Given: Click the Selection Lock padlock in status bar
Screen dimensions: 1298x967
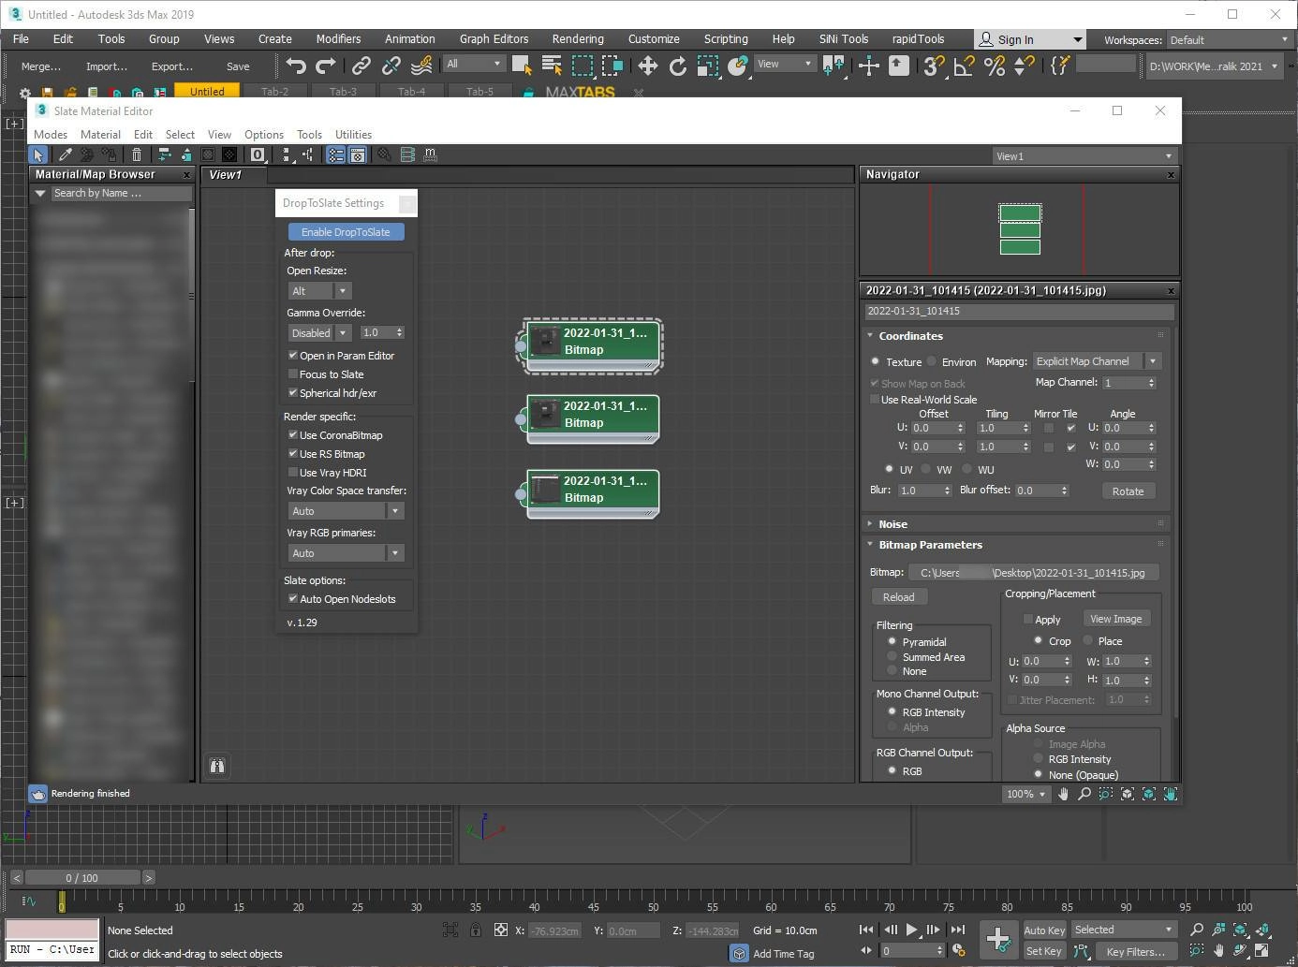Looking at the screenshot, I should pos(476,930).
